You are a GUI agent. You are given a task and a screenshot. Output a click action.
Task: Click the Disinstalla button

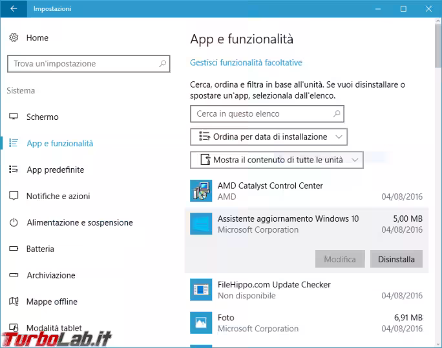coord(396,259)
